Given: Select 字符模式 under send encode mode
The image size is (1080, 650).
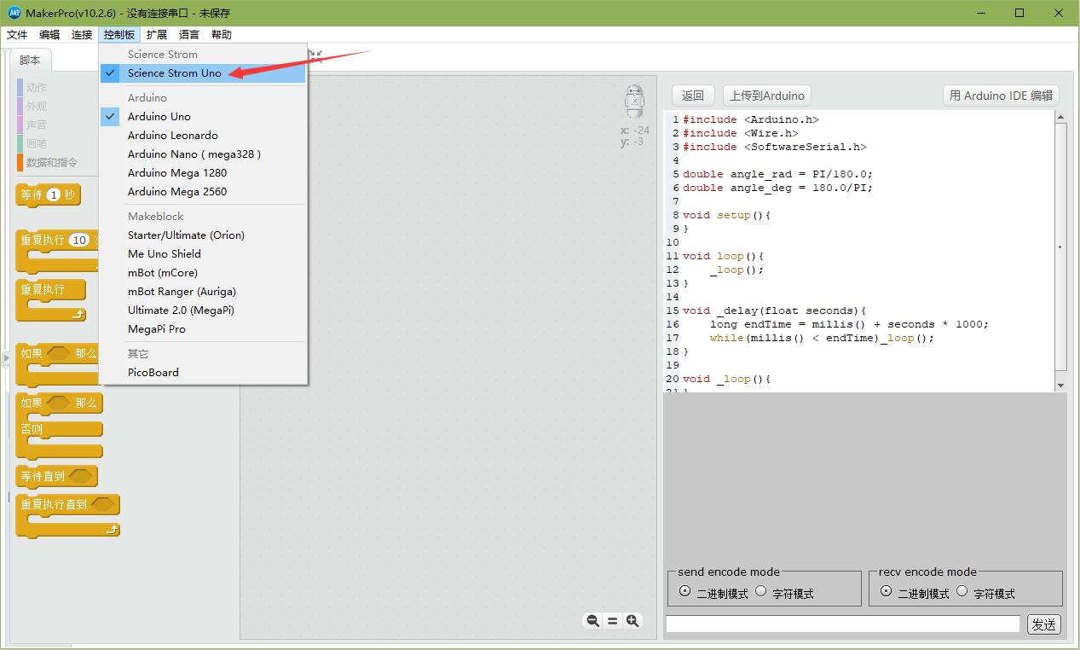Looking at the screenshot, I should click(x=761, y=591).
